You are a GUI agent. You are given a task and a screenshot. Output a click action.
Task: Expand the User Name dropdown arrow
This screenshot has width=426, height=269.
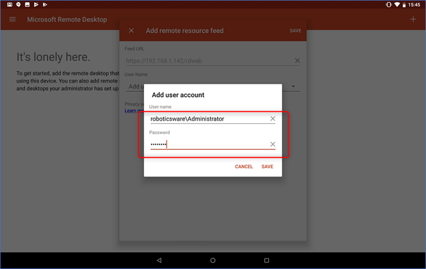(293, 86)
